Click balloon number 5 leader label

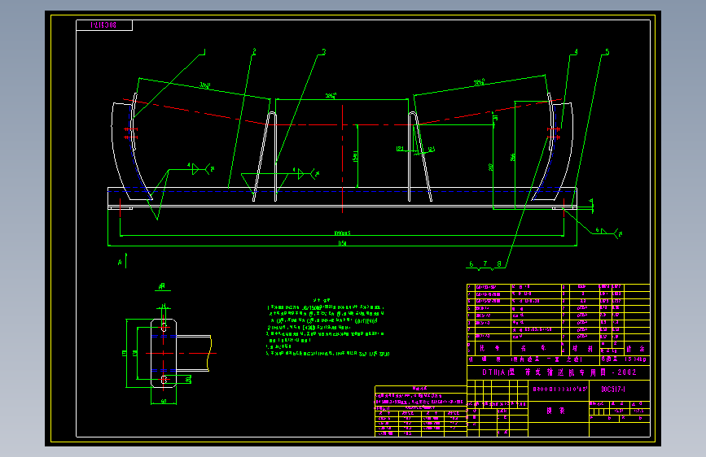point(607,52)
